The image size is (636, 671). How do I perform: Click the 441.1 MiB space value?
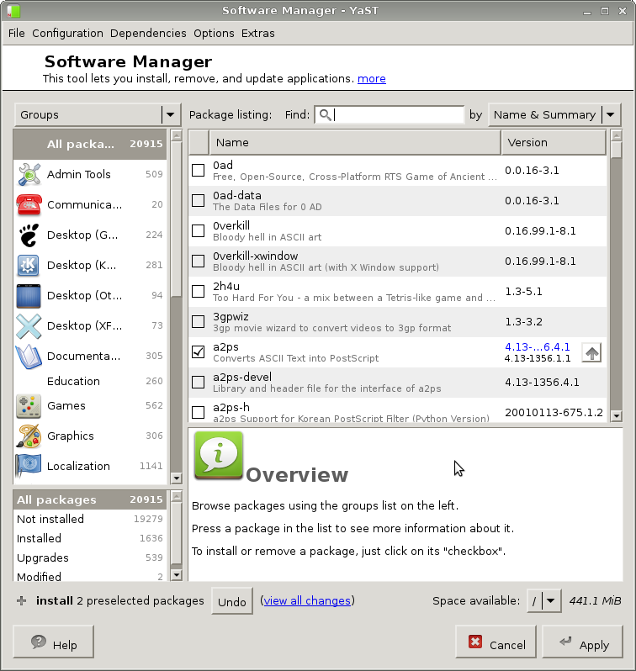click(x=595, y=601)
